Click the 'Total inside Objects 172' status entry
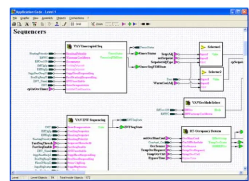The height and width of the screenshot is (181, 249). (x=75, y=178)
